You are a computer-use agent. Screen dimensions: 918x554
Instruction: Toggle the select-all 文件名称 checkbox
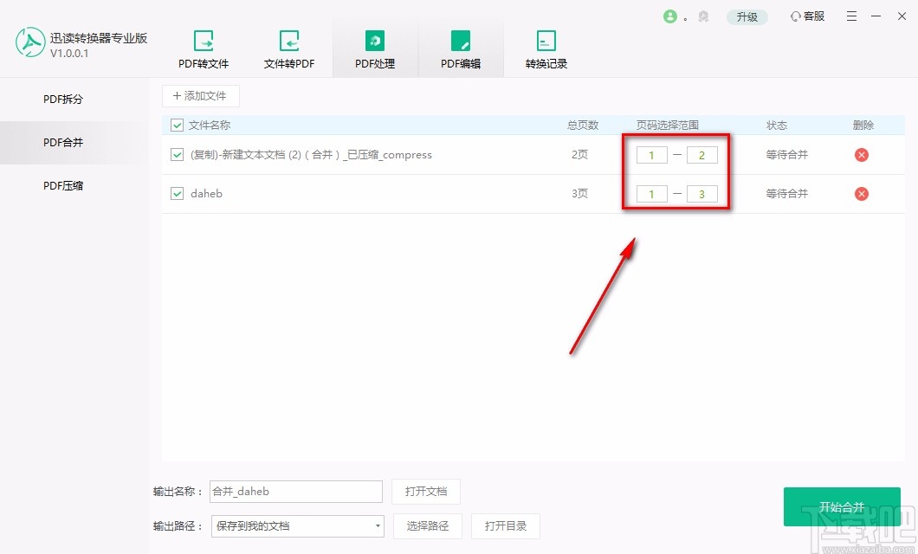(177, 125)
